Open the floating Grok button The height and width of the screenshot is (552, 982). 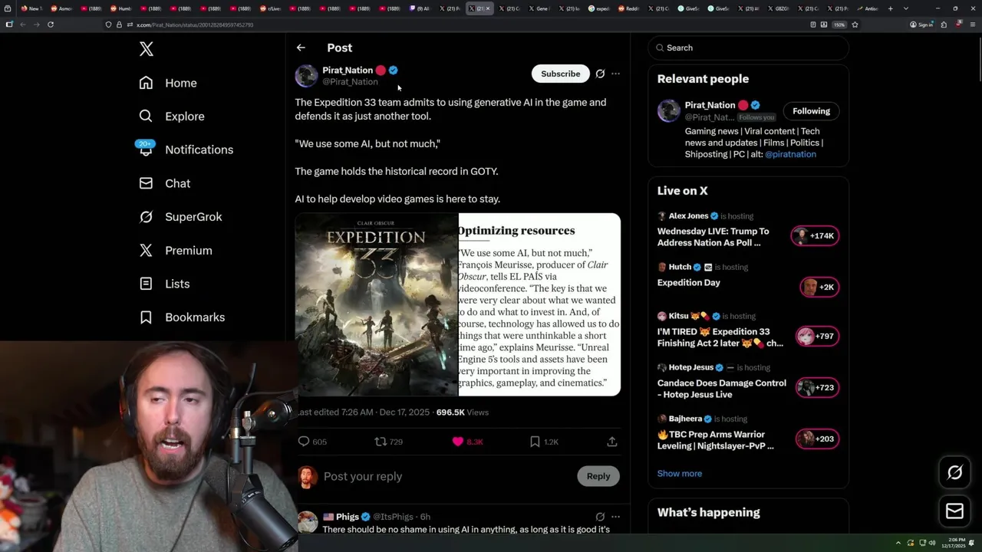(954, 473)
